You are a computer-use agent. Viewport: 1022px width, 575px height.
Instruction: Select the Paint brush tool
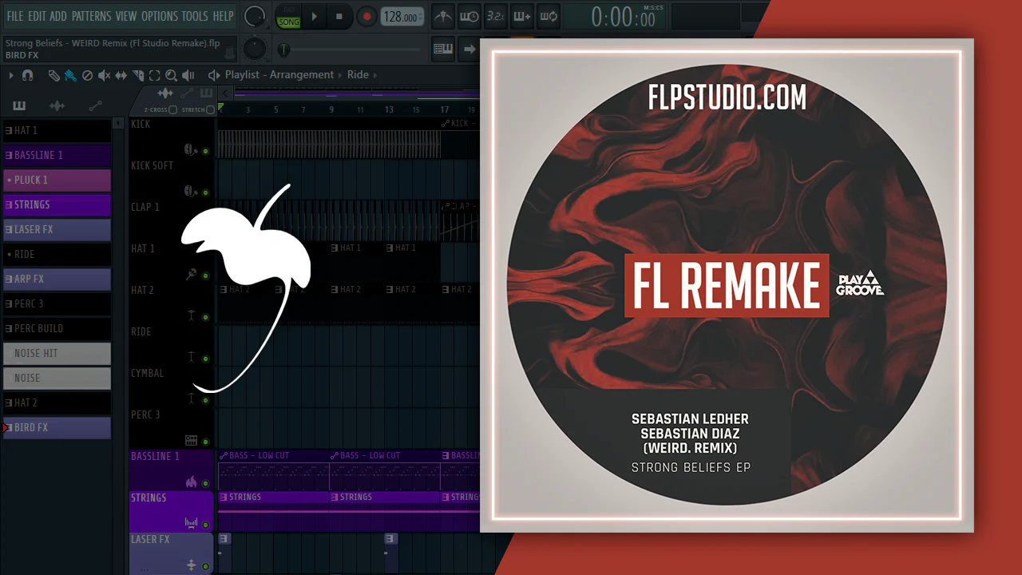click(x=70, y=75)
